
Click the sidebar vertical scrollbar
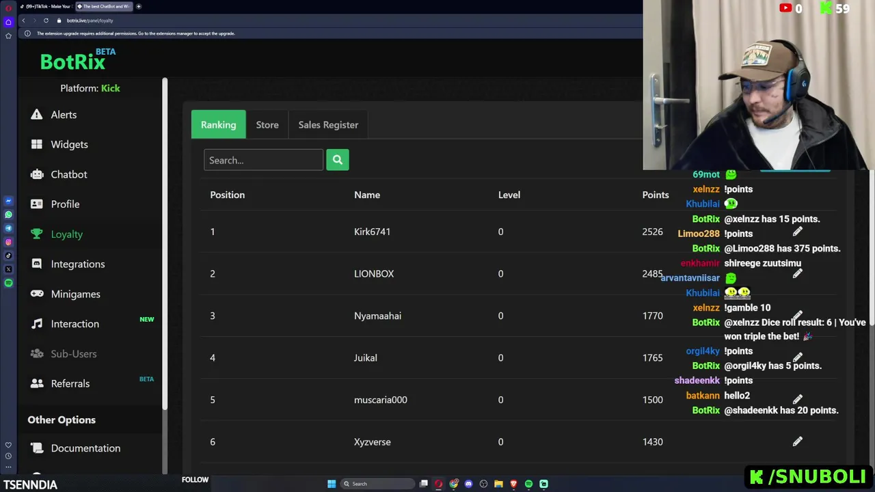click(165, 243)
